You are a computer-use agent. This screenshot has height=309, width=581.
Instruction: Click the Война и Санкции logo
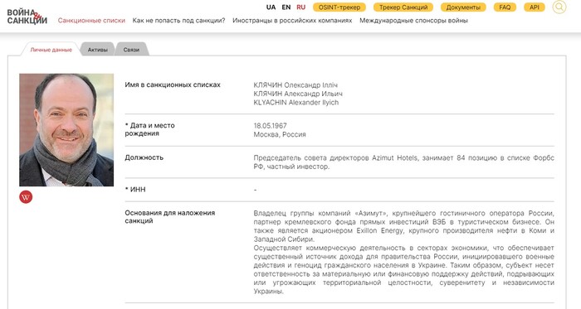pos(27,17)
